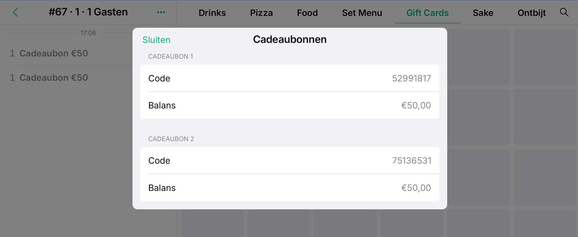The image size is (578, 237).
Task: Tap the Code row showing 52991817
Action: click(290, 78)
